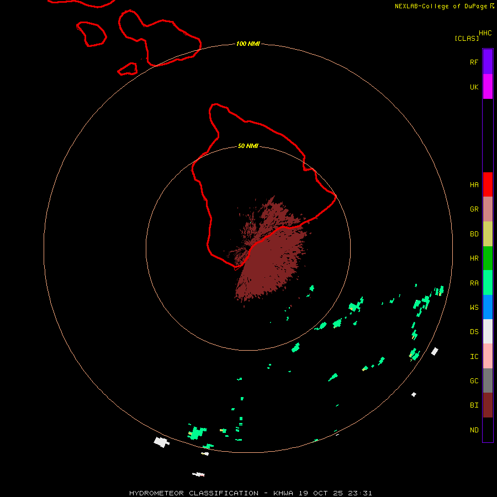Click the RF legend label
The width and height of the screenshot is (497, 497).
(x=474, y=62)
